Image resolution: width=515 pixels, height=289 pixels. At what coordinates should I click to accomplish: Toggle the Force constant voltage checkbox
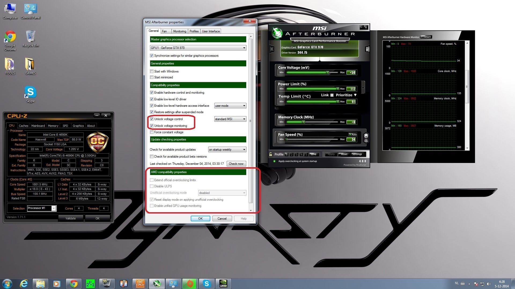[x=152, y=132]
